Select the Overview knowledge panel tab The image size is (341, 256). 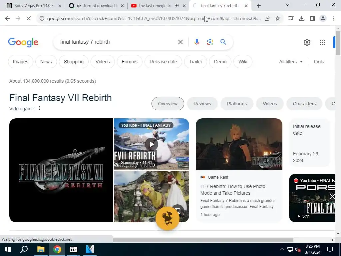[x=168, y=104]
